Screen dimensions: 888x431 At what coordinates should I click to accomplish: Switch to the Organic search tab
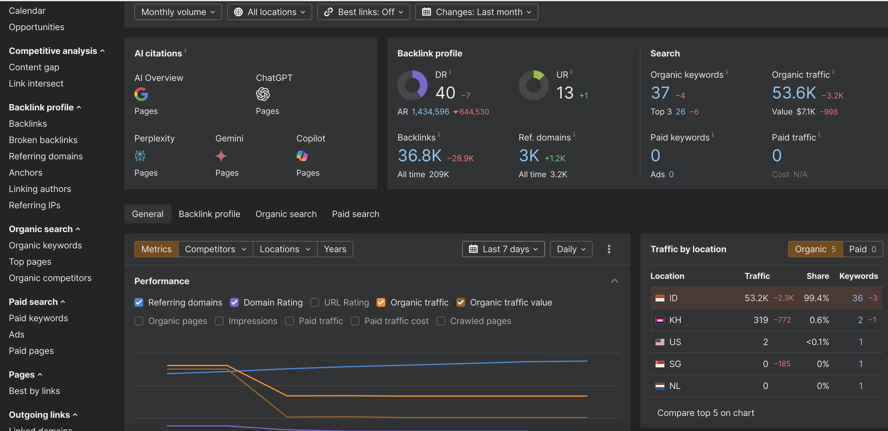click(x=286, y=214)
